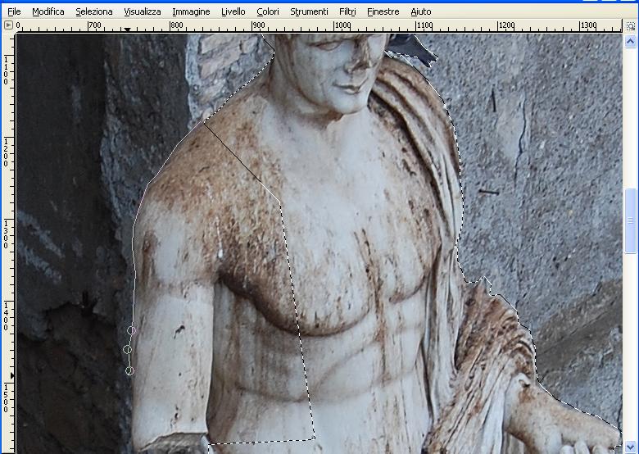The width and height of the screenshot is (639, 454).
Task: Open the Strumenti menu
Action: 309,11
